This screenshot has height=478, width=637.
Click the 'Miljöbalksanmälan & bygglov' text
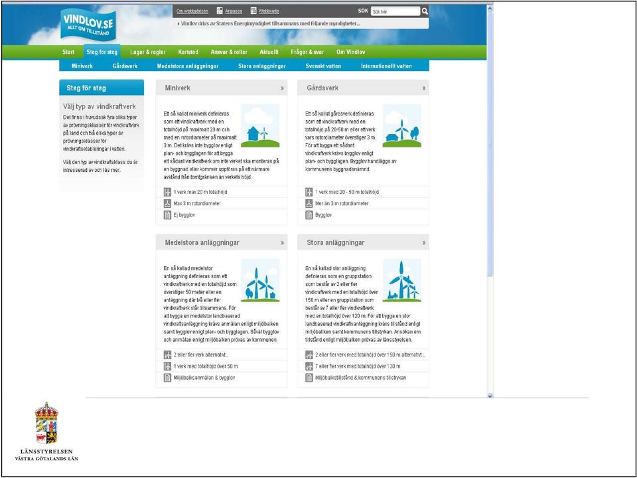[204, 378]
